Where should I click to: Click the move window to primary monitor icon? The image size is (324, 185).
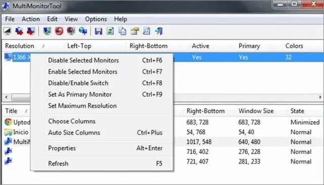click(x=31, y=31)
